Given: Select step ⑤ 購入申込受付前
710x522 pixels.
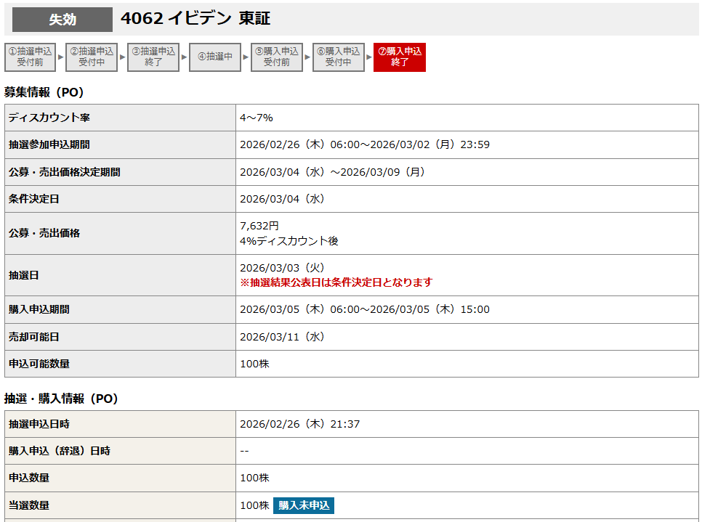Looking at the screenshot, I should pos(277,57).
